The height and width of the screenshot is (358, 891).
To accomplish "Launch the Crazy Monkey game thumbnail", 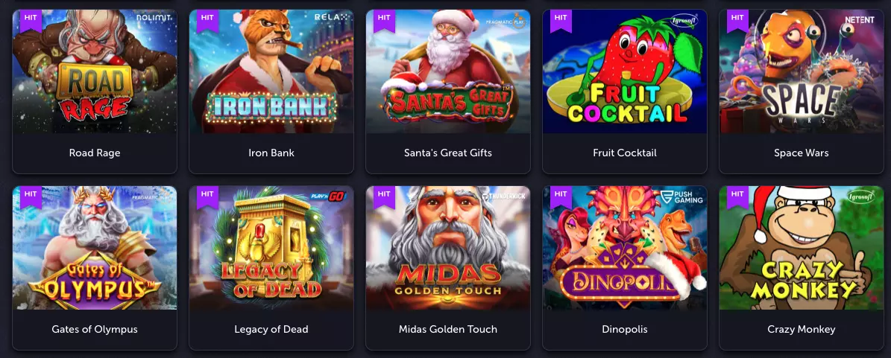I will coord(802,248).
